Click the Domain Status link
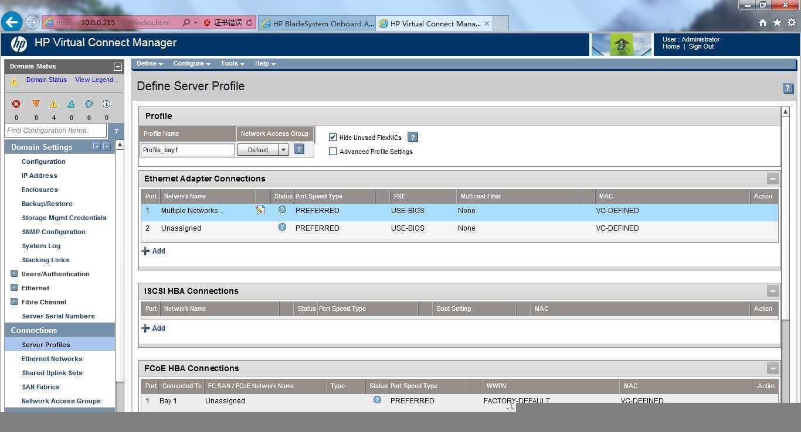The image size is (801, 432). click(x=46, y=80)
